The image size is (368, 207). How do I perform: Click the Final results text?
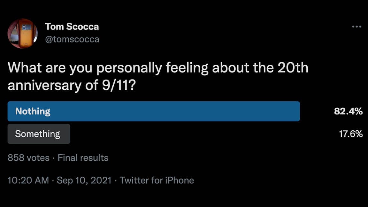(83, 158)
